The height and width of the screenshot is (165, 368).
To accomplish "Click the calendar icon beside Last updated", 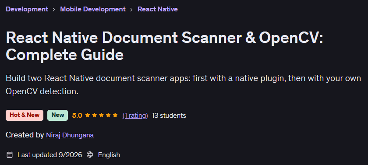I will tap(9, 154).
